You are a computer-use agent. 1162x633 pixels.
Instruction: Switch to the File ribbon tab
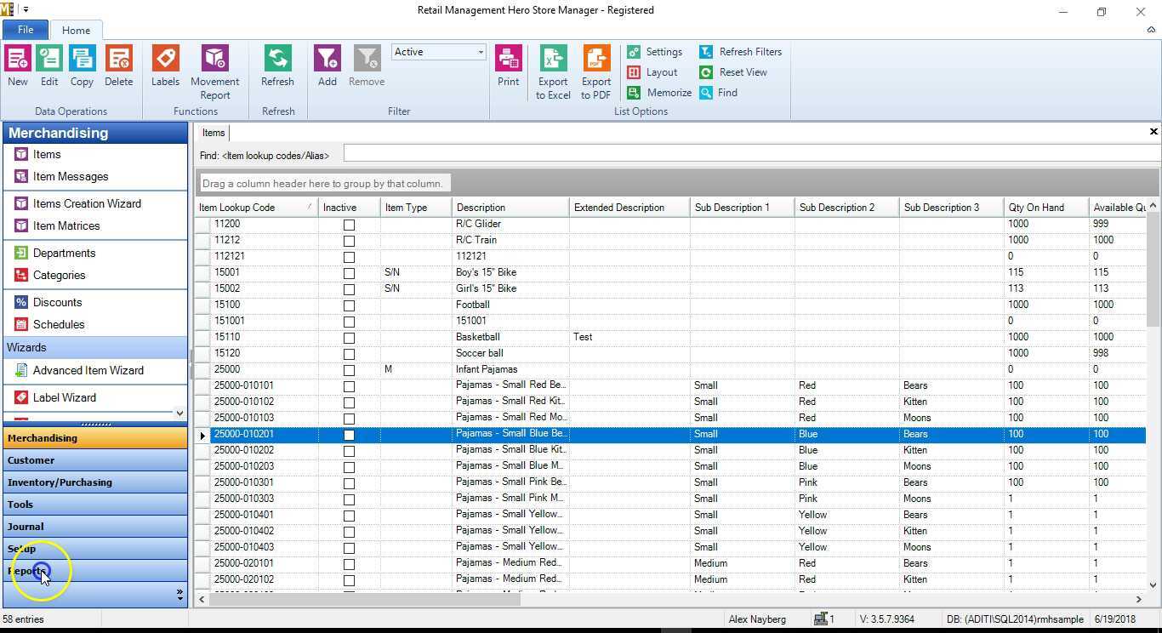click(25, 29)
